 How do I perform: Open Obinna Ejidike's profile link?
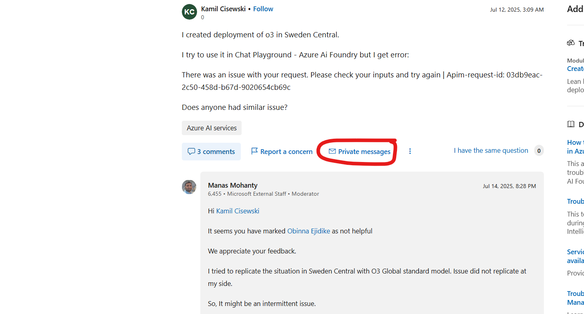tap(309, 231)
